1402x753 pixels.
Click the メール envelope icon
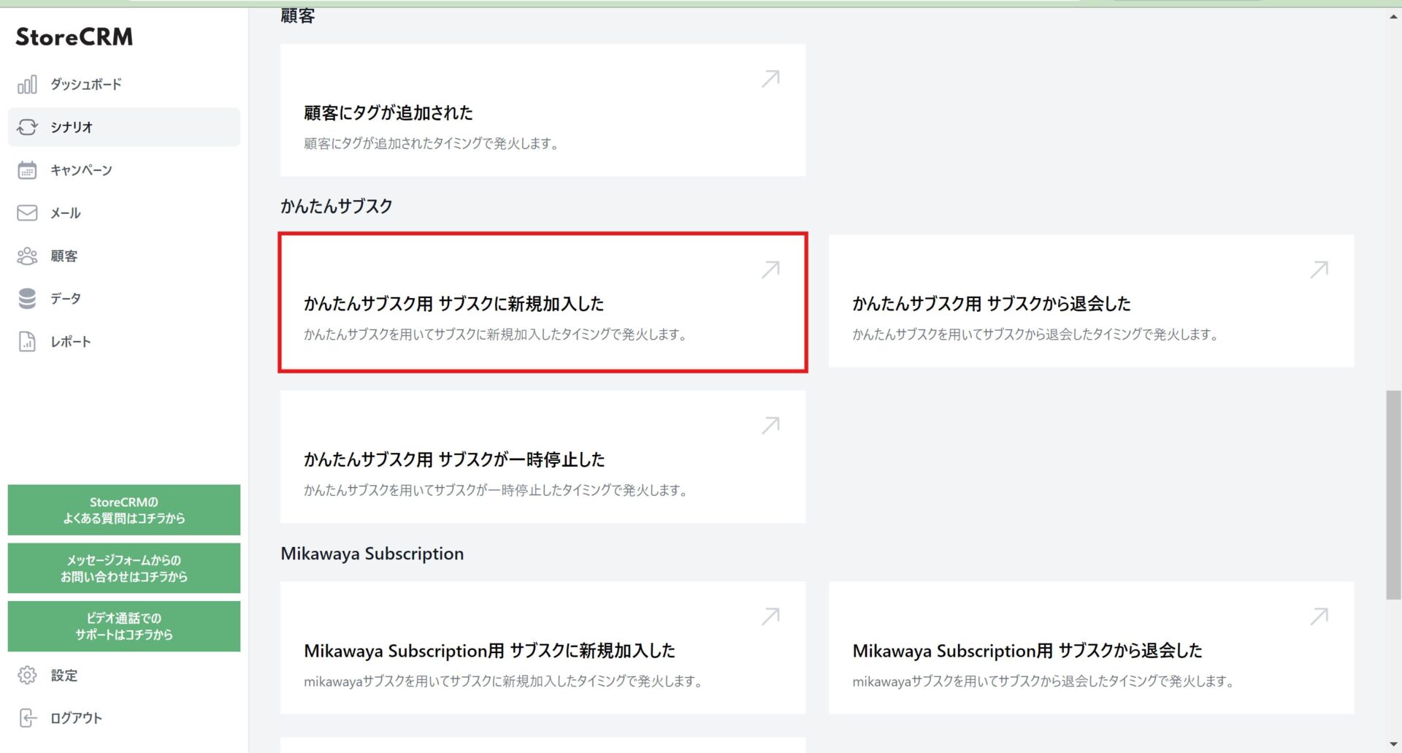27,213
